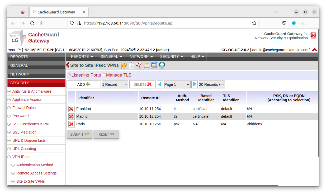
Task: Open the configuration list document icon
Action: pos(131,65)
